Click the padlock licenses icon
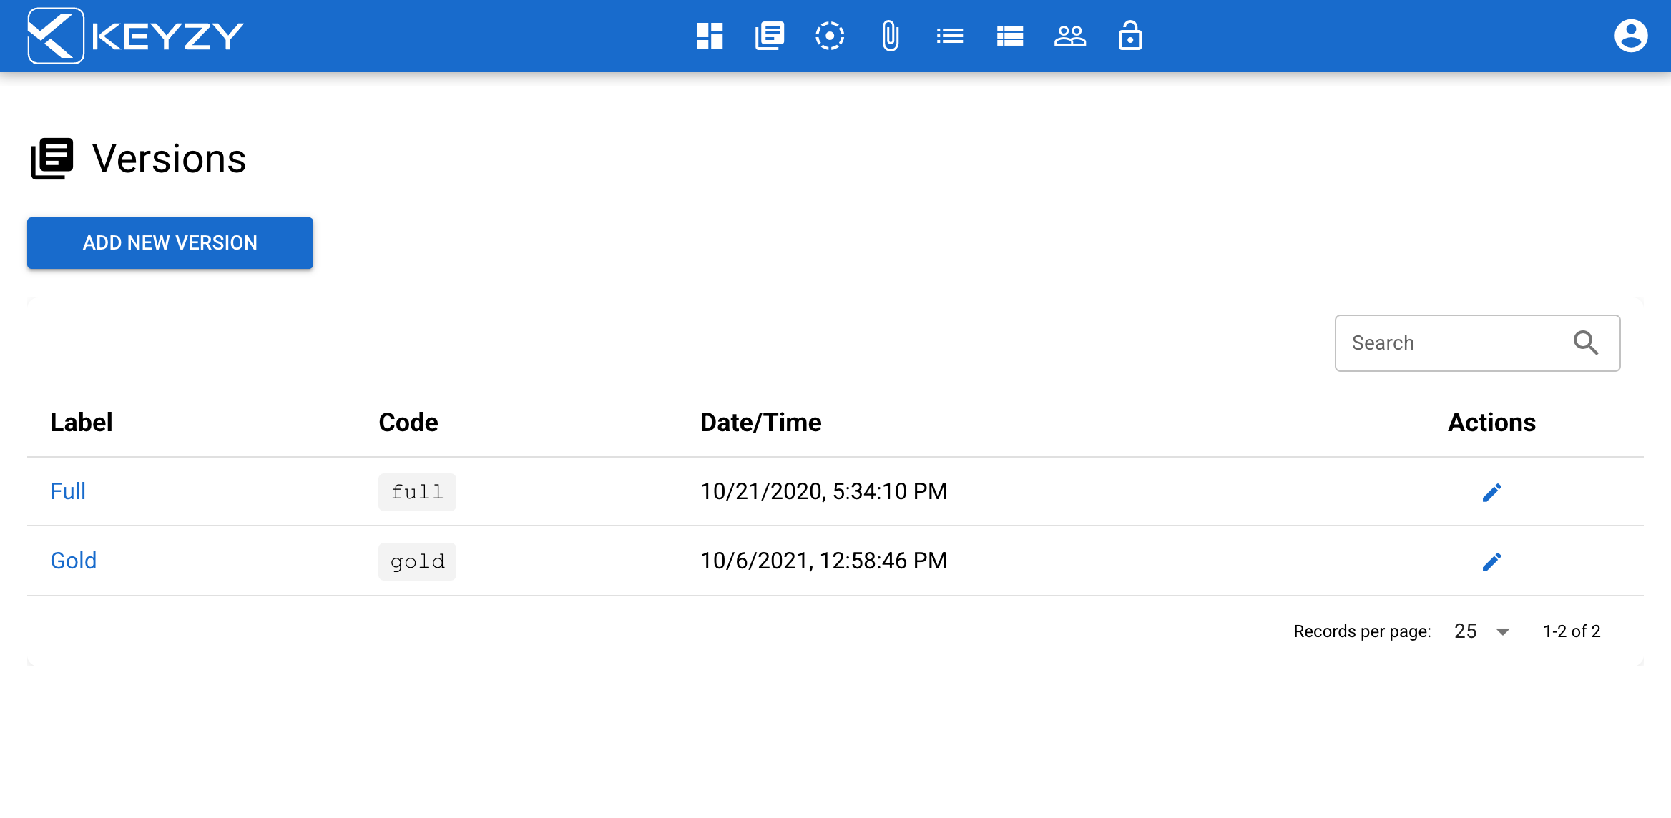Image resolution: width=1671 pixels, height=818 pixels. pyautogui.click(x=1130, y=35)
